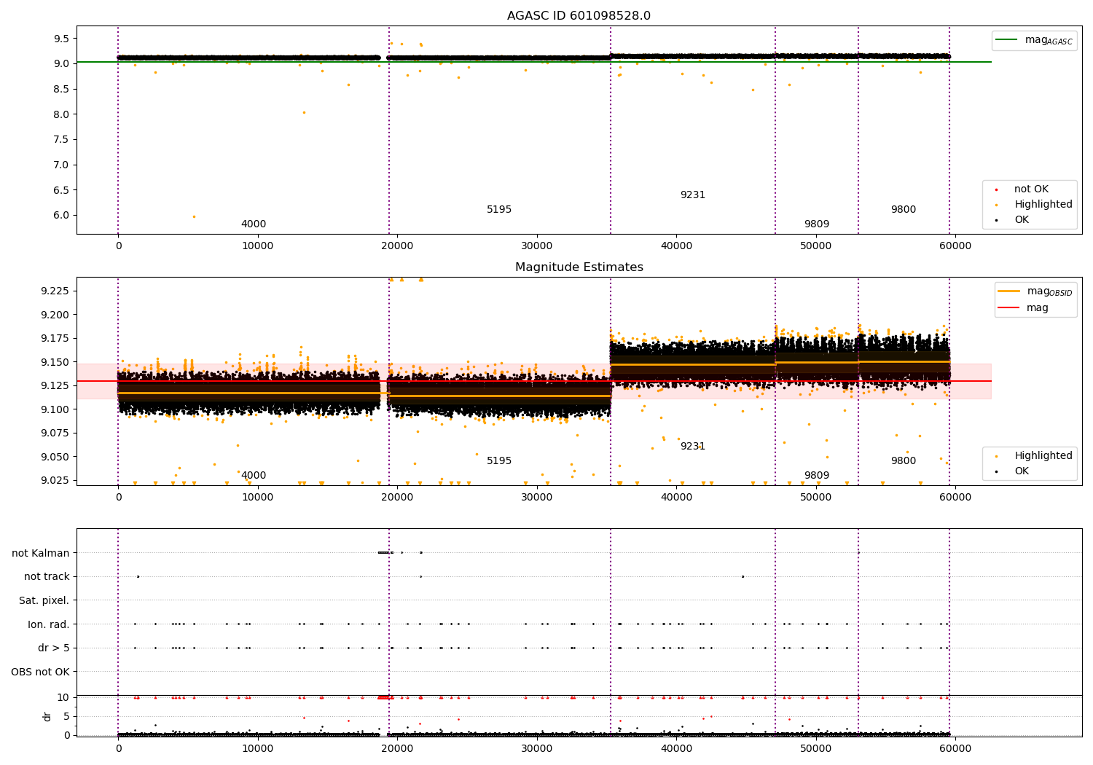Viewport: 1093px width, 765px height.
Task: Click the 'dr' axis label
Action: click(x=47, y=716)
